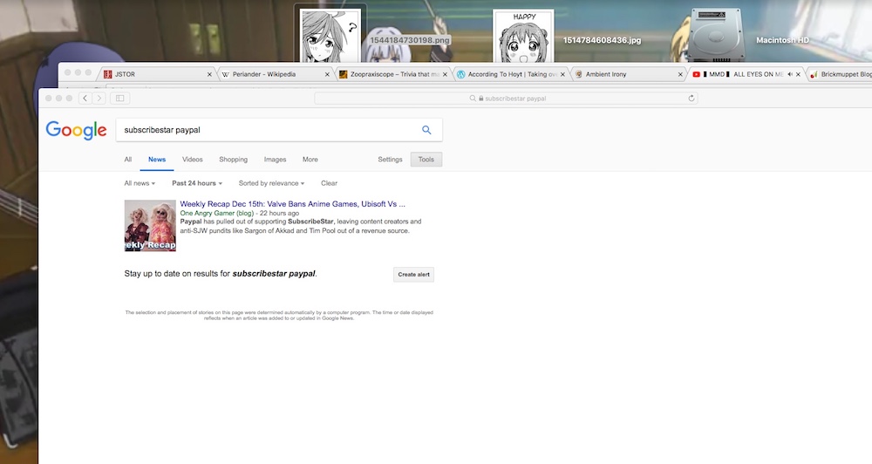This screenshot has height=464, width=872.
Task: Mute audio on the MMD YouTube tab
Action: [x=789, y=75]
